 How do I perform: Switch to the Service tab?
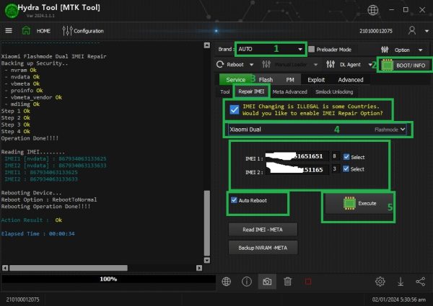[x=235, y=80]
